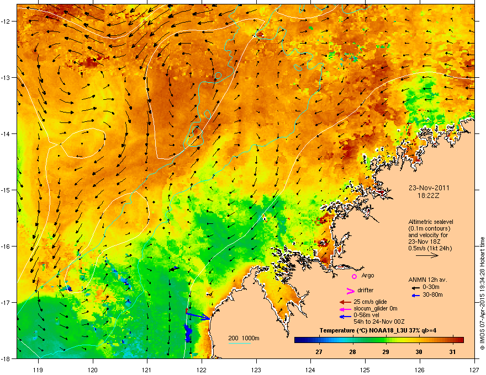This screenshot has height=375, width=486.
Task: Click the magenta Argo circle marker in legend
Action: click(x=354, y=276)
